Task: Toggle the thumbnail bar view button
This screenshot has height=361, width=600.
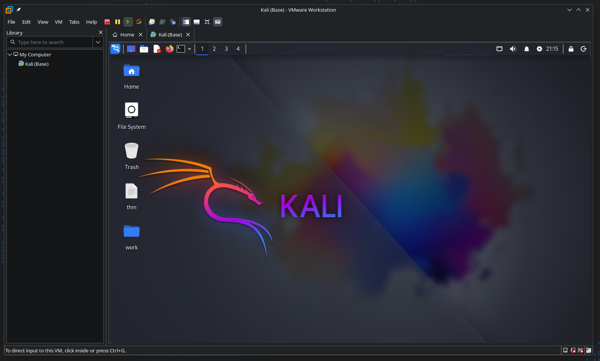Action: point(197,22)
